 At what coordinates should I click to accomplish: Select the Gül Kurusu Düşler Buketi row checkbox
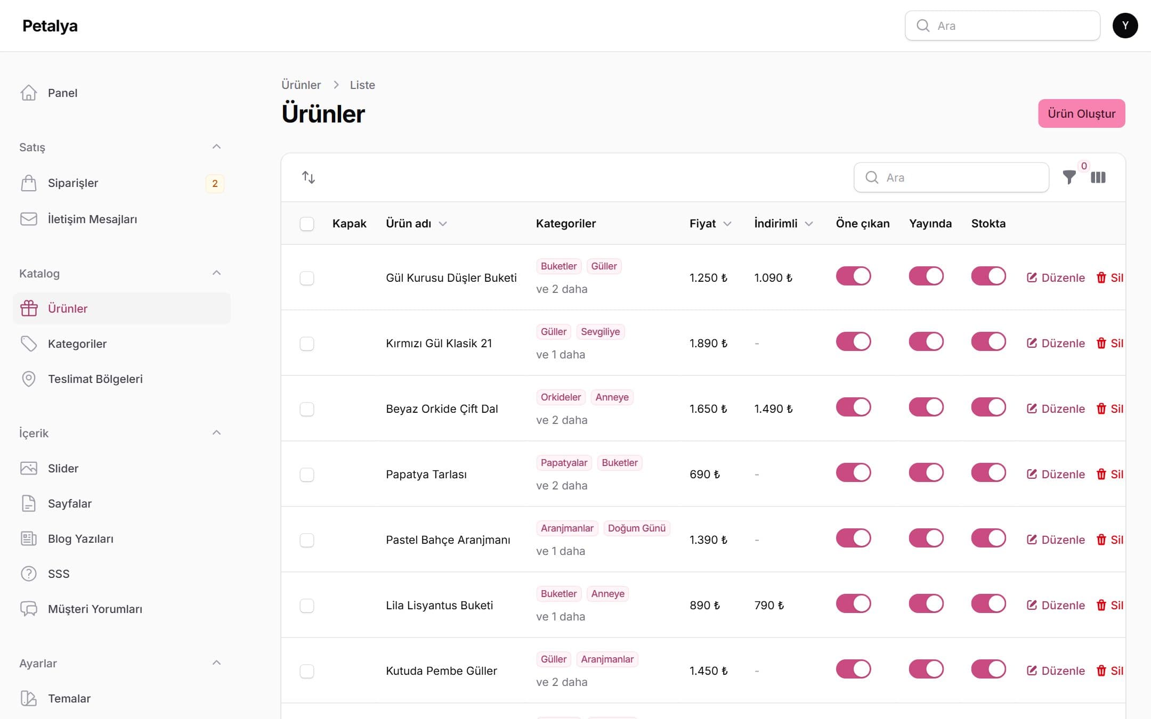[307, 278]
